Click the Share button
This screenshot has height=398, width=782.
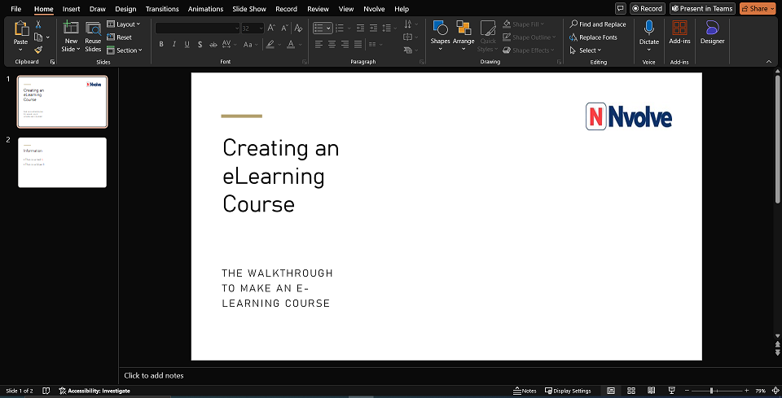click(758, 8)
